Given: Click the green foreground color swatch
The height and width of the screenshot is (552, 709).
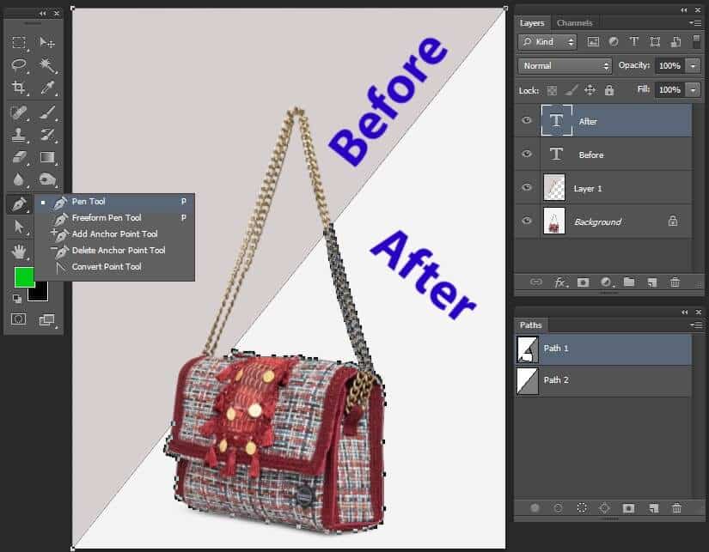Looking at the screenshot, I should pos(26,276).
